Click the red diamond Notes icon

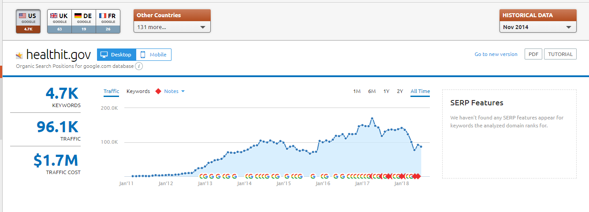pos(158,92)
